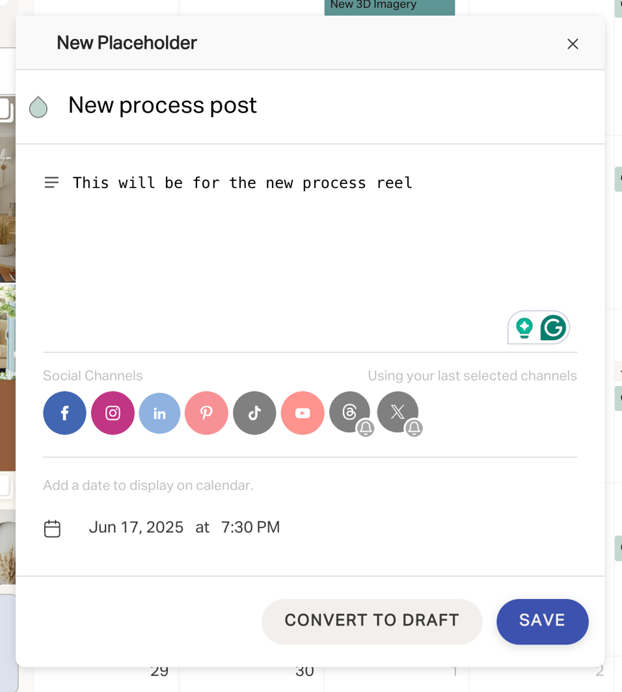
Task: Edit the title New process post
Action: (x=162, y=105)
